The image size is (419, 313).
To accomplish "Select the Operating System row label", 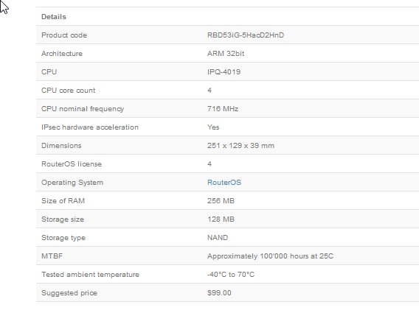I will (x=72, y=182).
